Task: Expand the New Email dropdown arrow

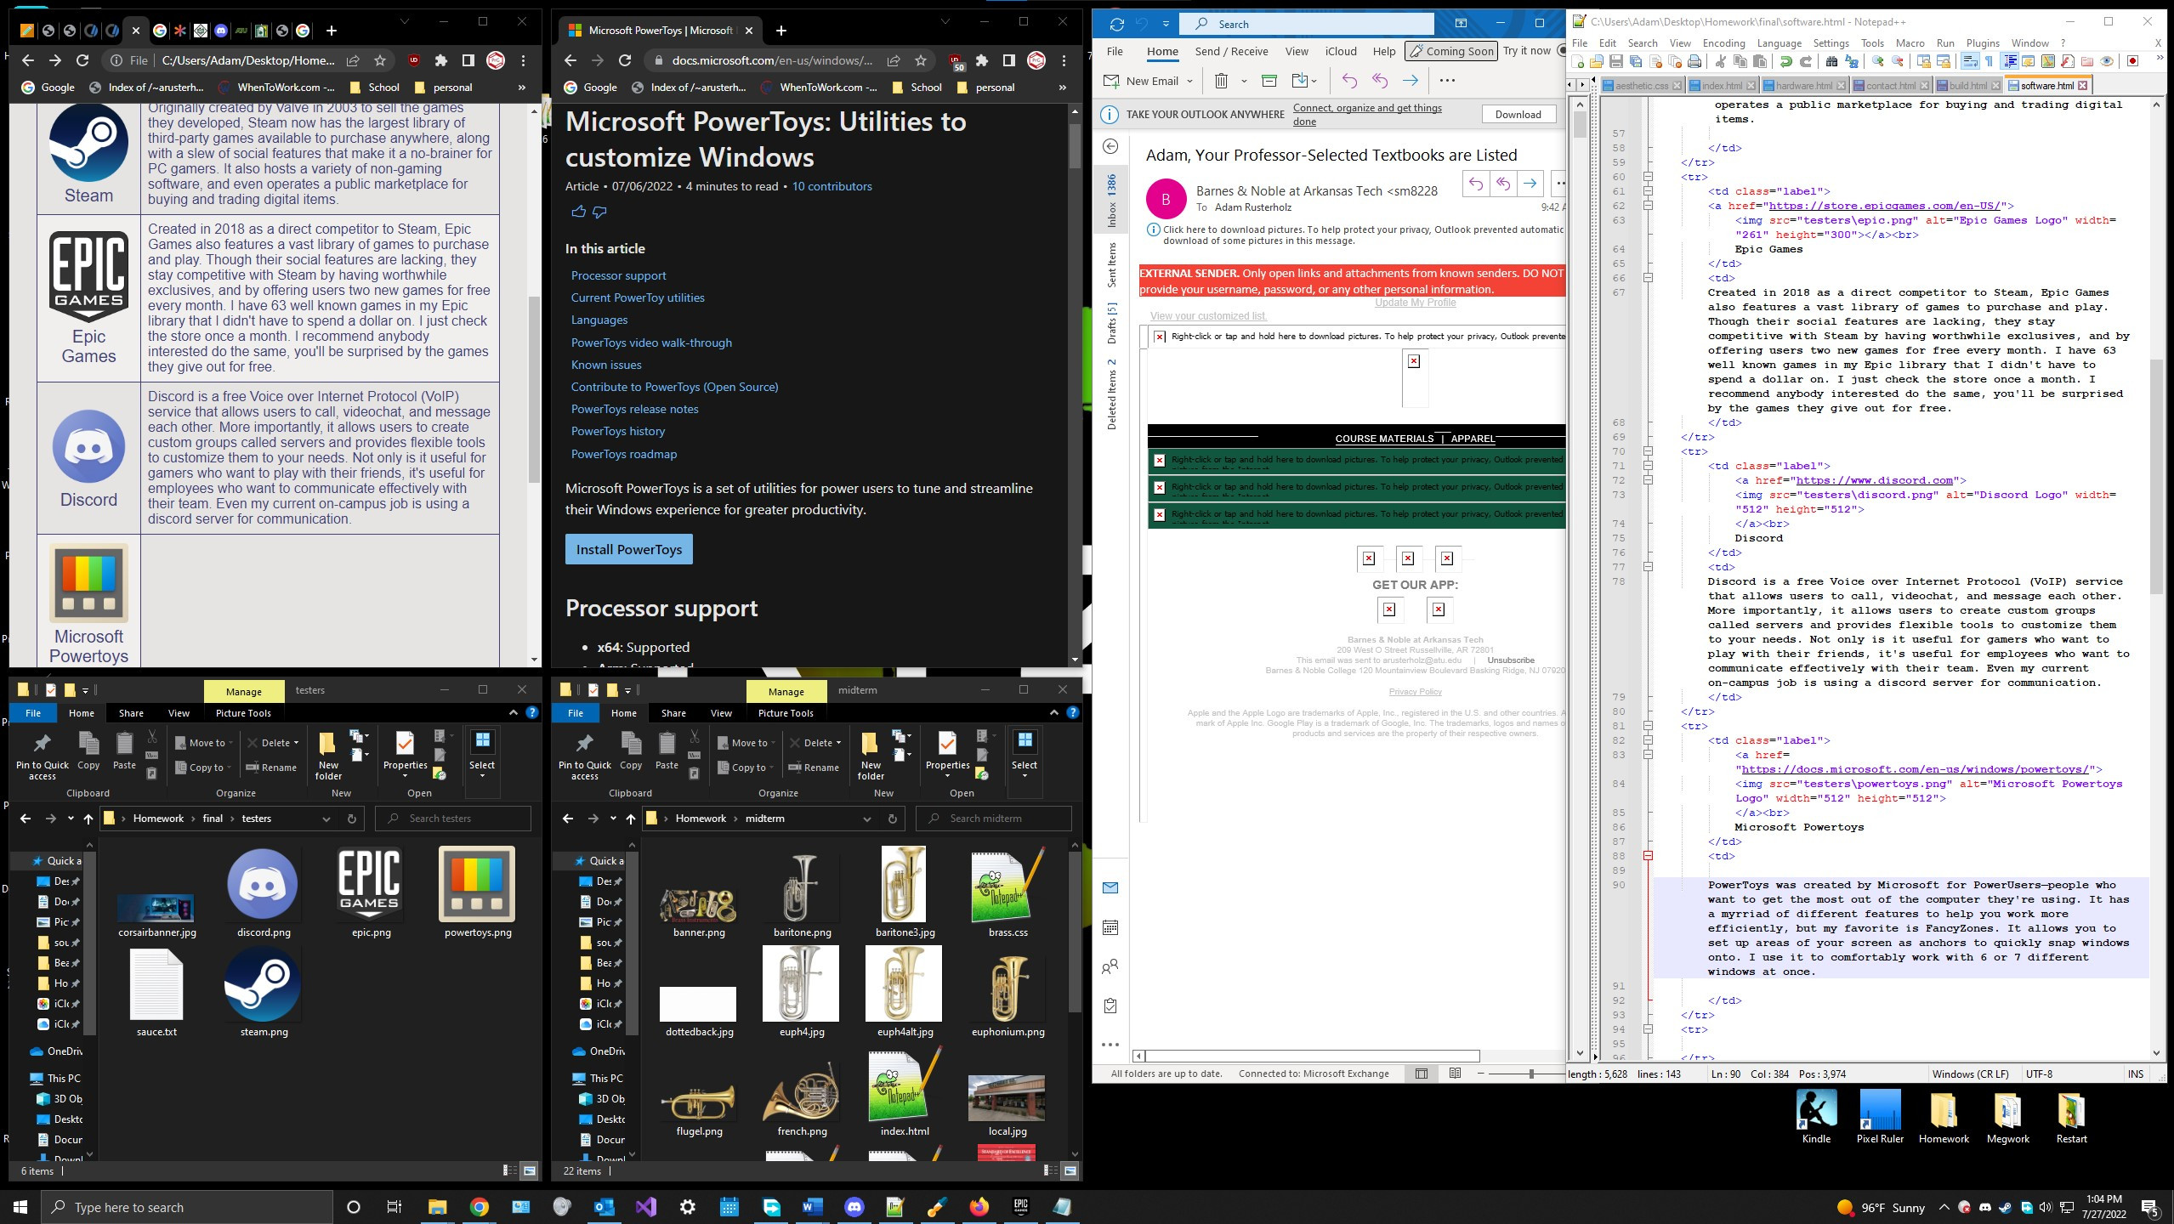Action: point(1189,81)
